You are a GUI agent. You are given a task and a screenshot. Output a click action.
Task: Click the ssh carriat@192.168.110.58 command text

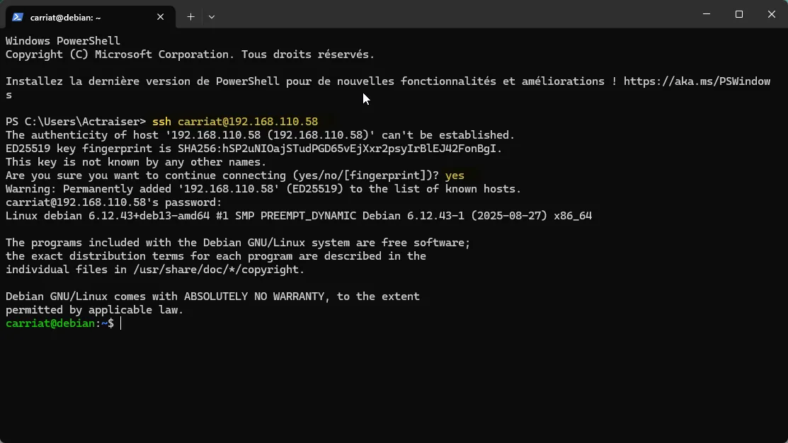pyautogui.click(x=235, y=122)
